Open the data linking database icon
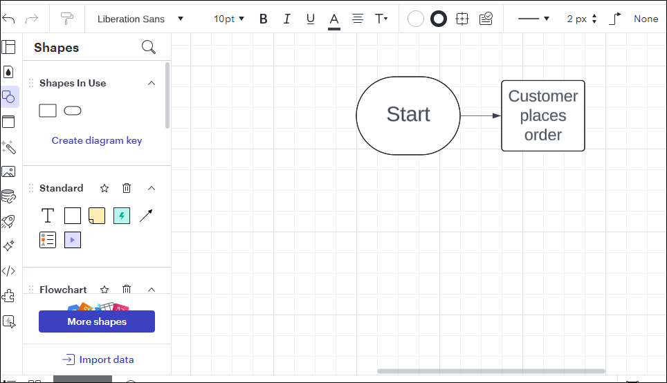The width and height of the screenshot is (667, 383). (x=8, y=196)
